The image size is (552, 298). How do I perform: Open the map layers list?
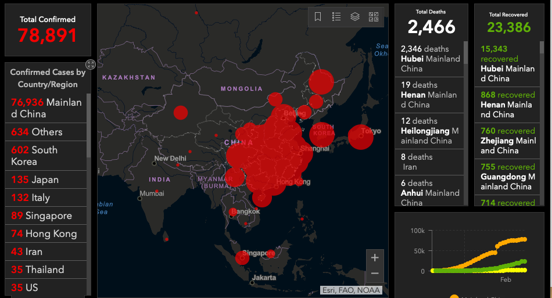355,17
